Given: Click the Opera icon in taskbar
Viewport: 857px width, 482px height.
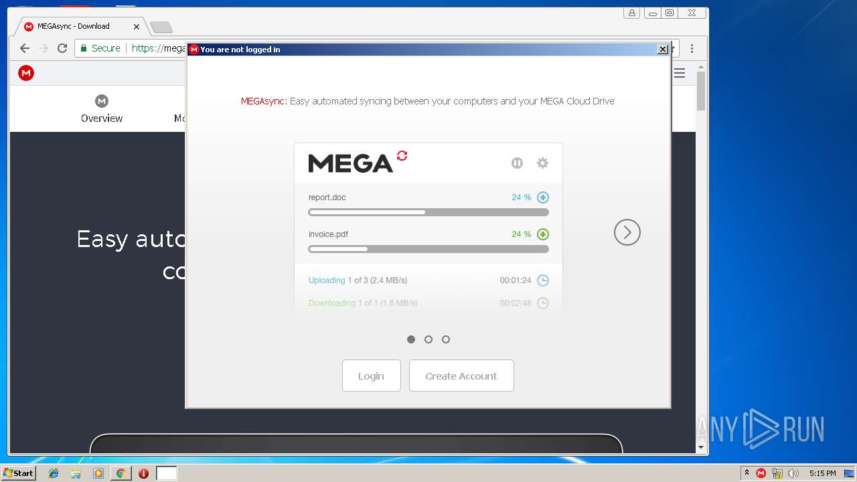Looking at the screenshot, I should click(x=143, y=473).
